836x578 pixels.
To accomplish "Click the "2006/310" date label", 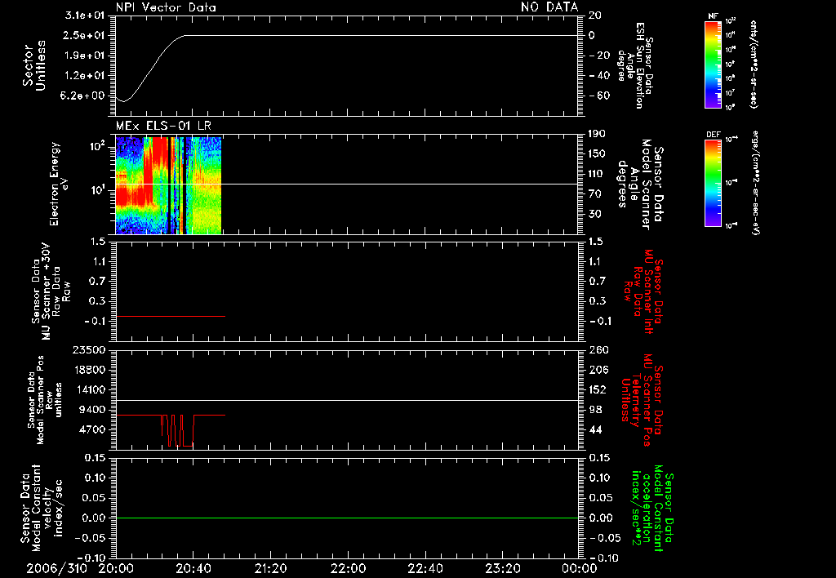I will (x=57, y=568).
